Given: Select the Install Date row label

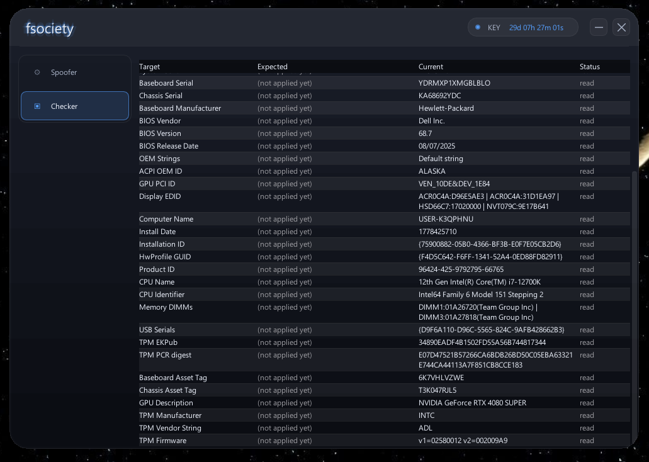Looking at the screenshot, I should click(157, 232).
